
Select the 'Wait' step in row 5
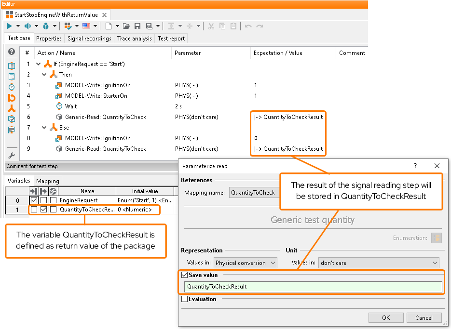coord(71,106)
